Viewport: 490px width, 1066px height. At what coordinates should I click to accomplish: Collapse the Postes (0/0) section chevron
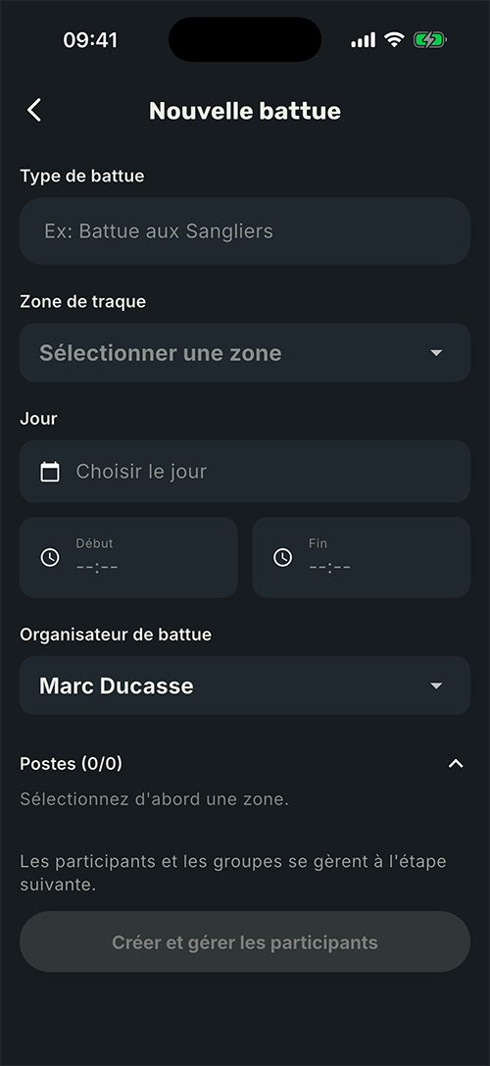(456, 764)
